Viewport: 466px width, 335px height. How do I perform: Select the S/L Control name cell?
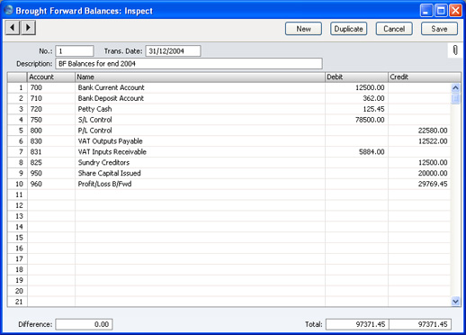click(200, 120)
